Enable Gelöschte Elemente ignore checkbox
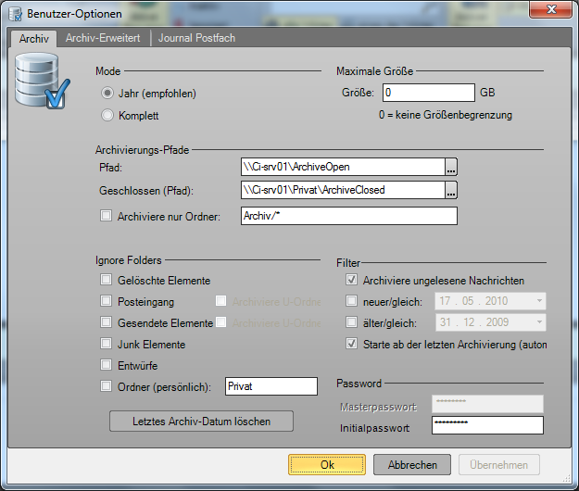 [106, 281]
